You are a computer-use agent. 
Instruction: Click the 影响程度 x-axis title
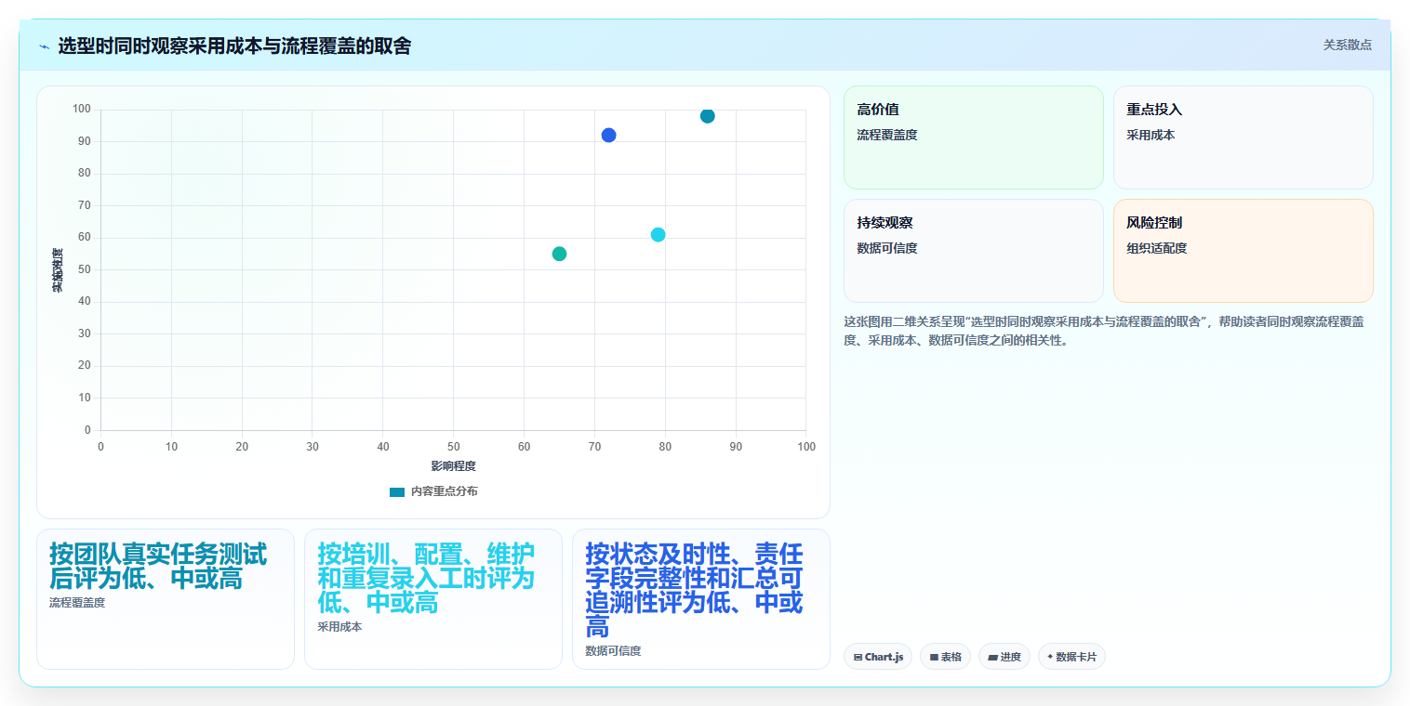tap(453, 465)
